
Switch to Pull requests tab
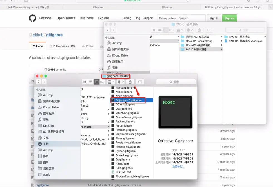point(62,46)
